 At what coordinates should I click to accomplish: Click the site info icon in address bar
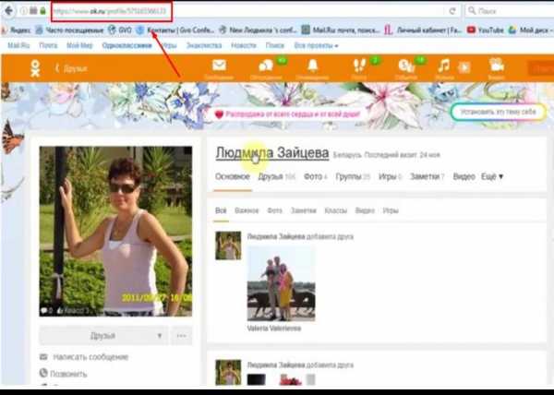pos(24,11)
